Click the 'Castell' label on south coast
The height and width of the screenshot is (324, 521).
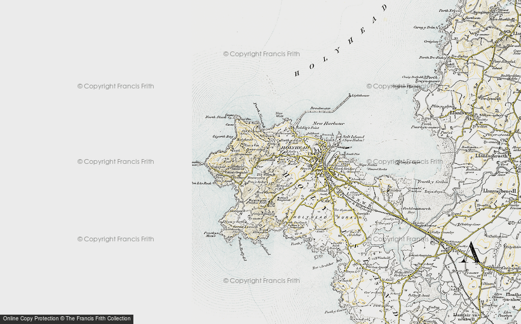345,280
